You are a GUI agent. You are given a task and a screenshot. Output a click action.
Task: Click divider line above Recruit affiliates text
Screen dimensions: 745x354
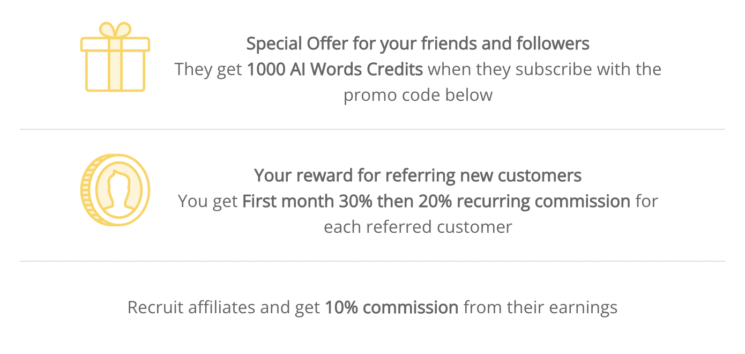372,261
